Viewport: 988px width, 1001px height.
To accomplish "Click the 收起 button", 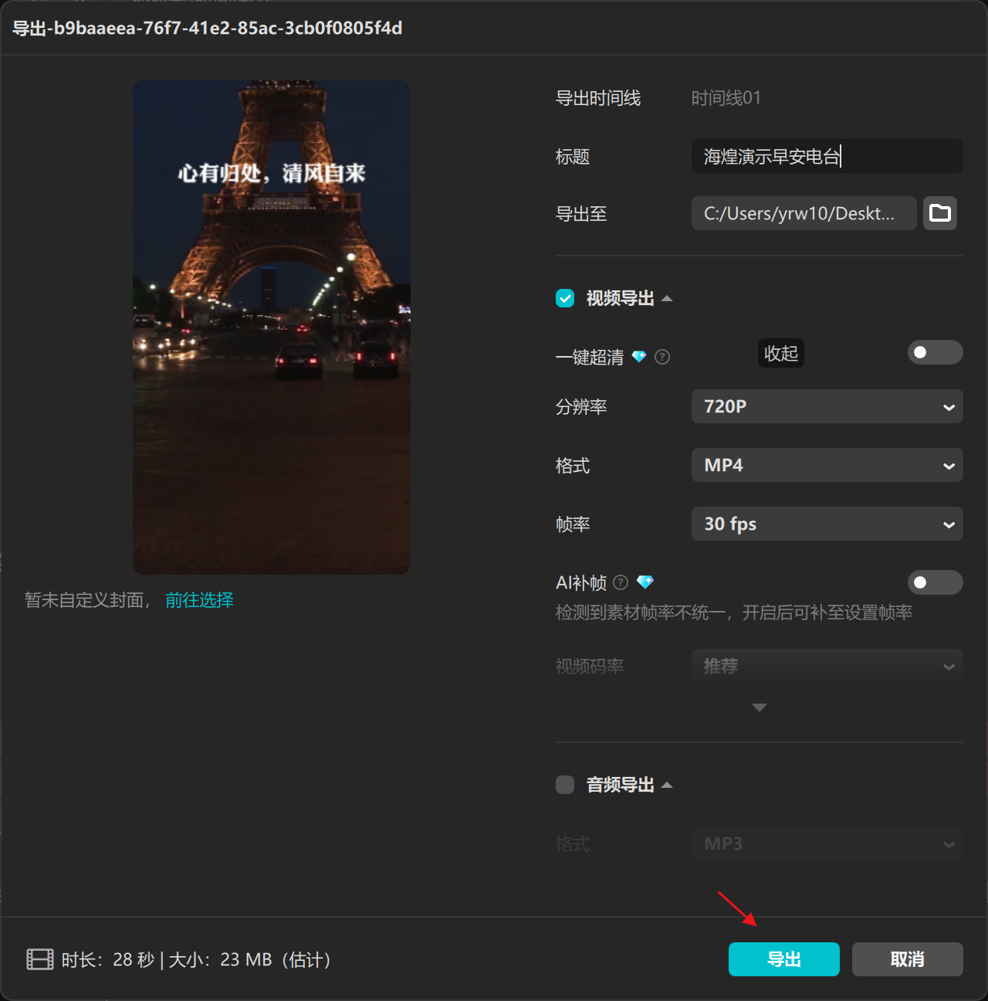I will [x=780, y=353].
